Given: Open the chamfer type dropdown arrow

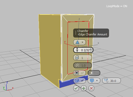Looking at the screenshot, I should 82,42.
